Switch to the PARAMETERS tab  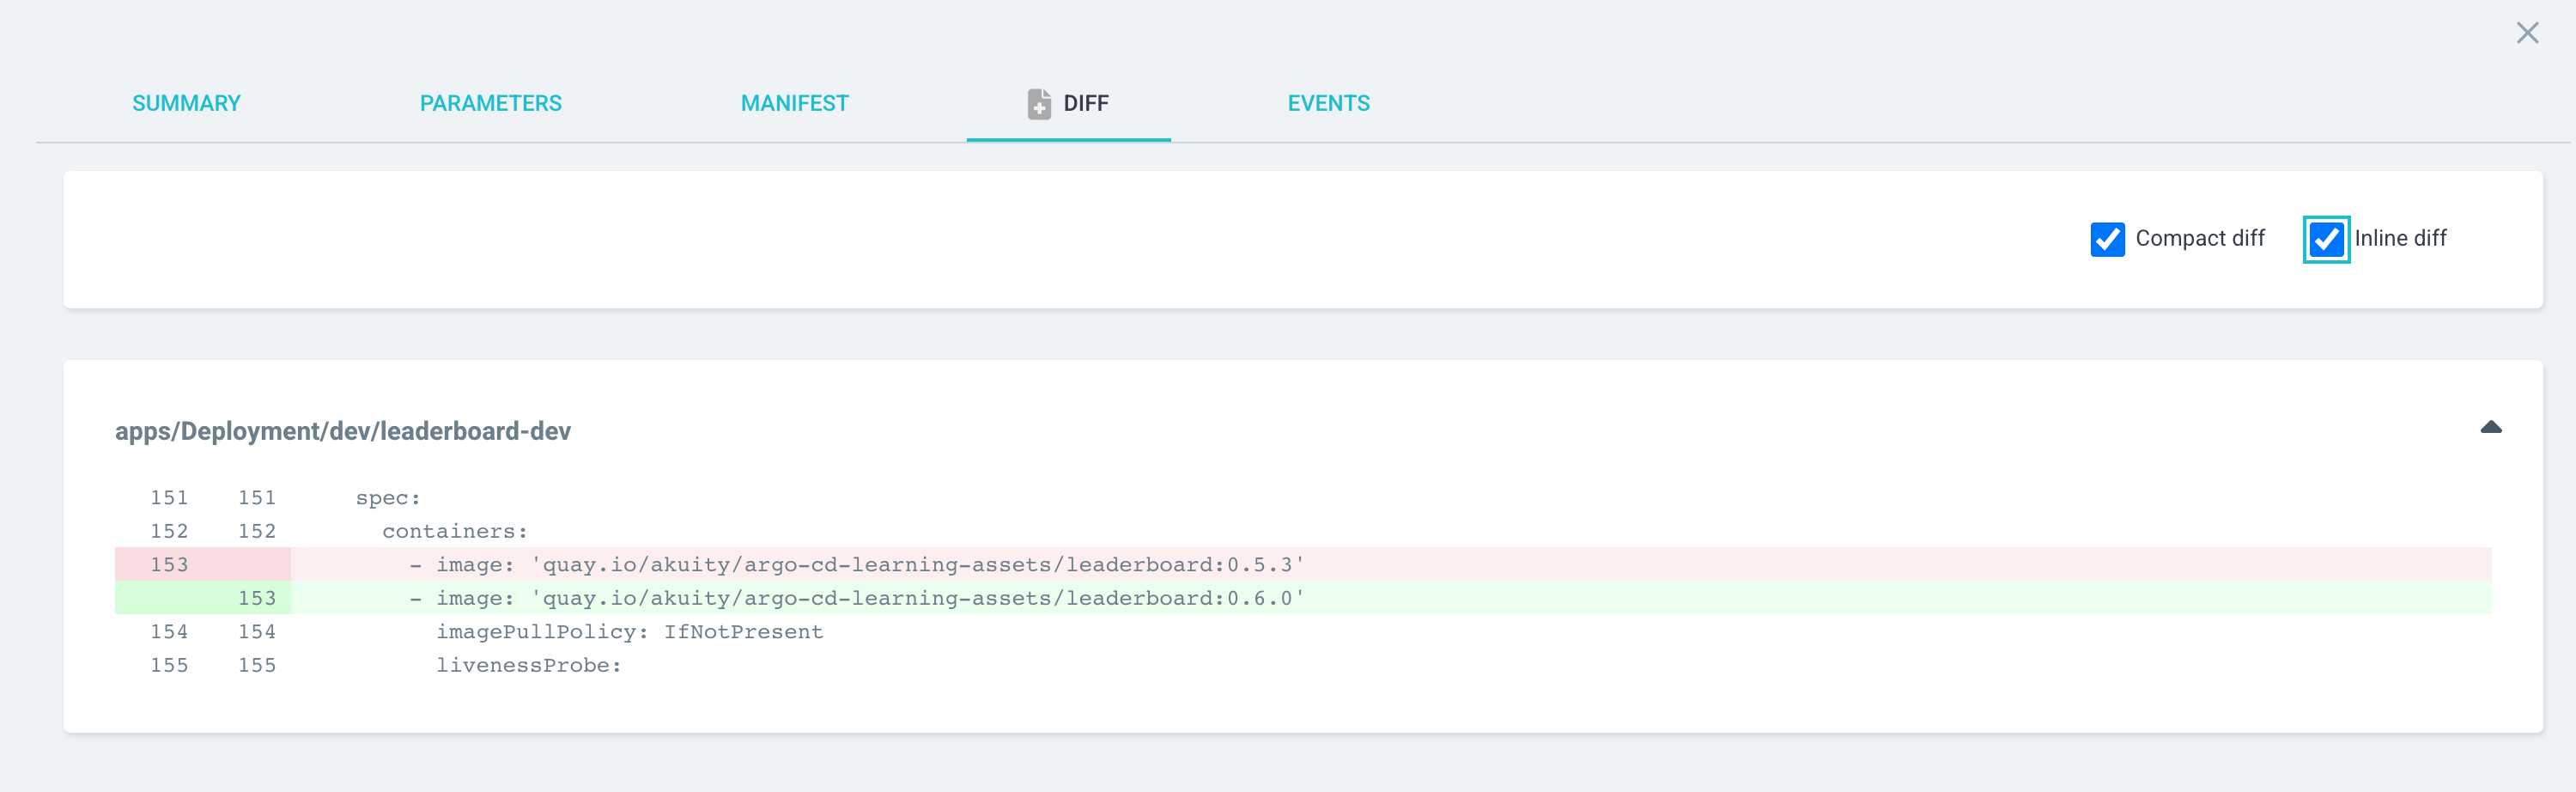[490, 103]
